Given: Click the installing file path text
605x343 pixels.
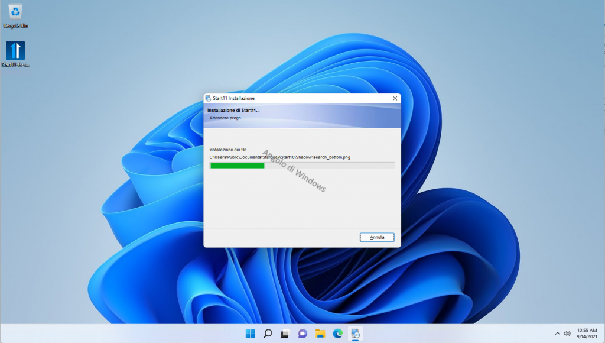Looking at the screenshot, I should coord(280,157).
